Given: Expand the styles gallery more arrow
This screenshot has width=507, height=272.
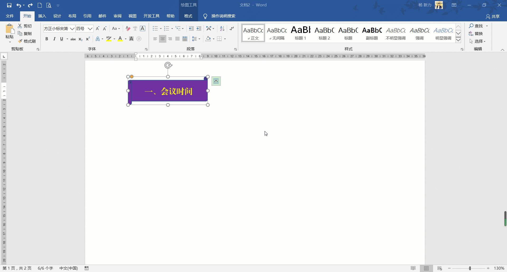Looking at the screenshot, I should click(458, 40).
